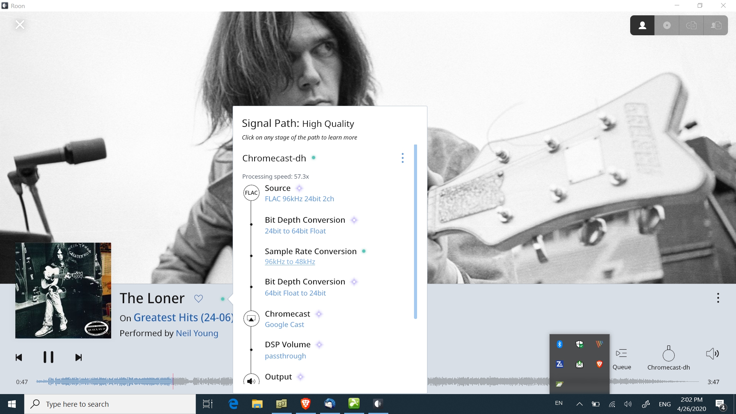
Task: Click the previous track button
Action: click(19, 358)
